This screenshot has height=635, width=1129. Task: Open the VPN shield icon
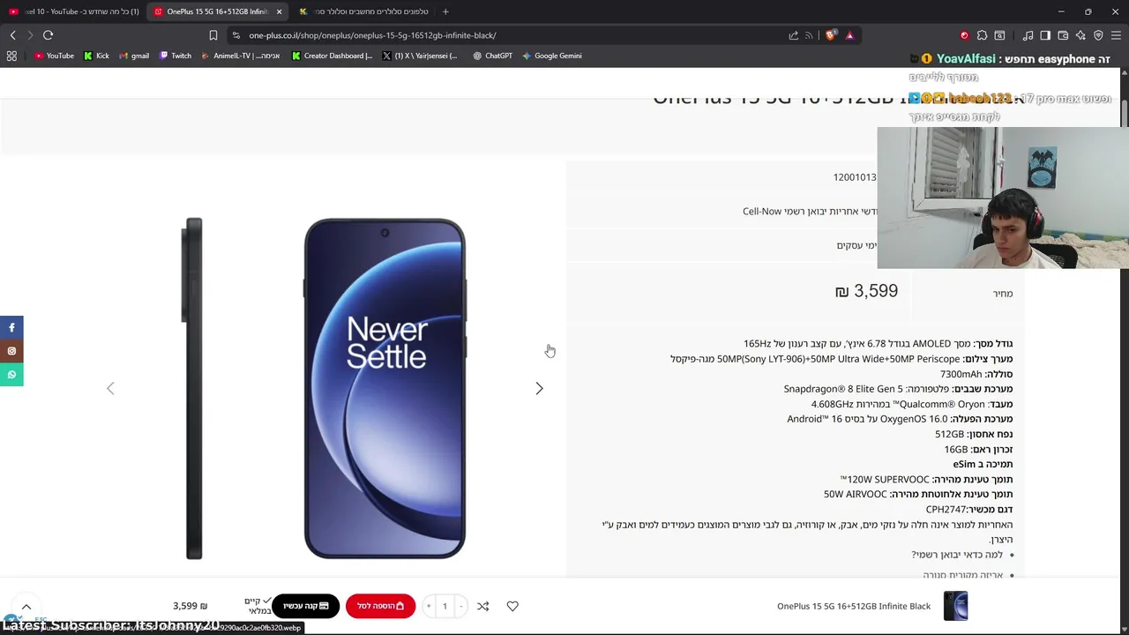click(1098, 35)
